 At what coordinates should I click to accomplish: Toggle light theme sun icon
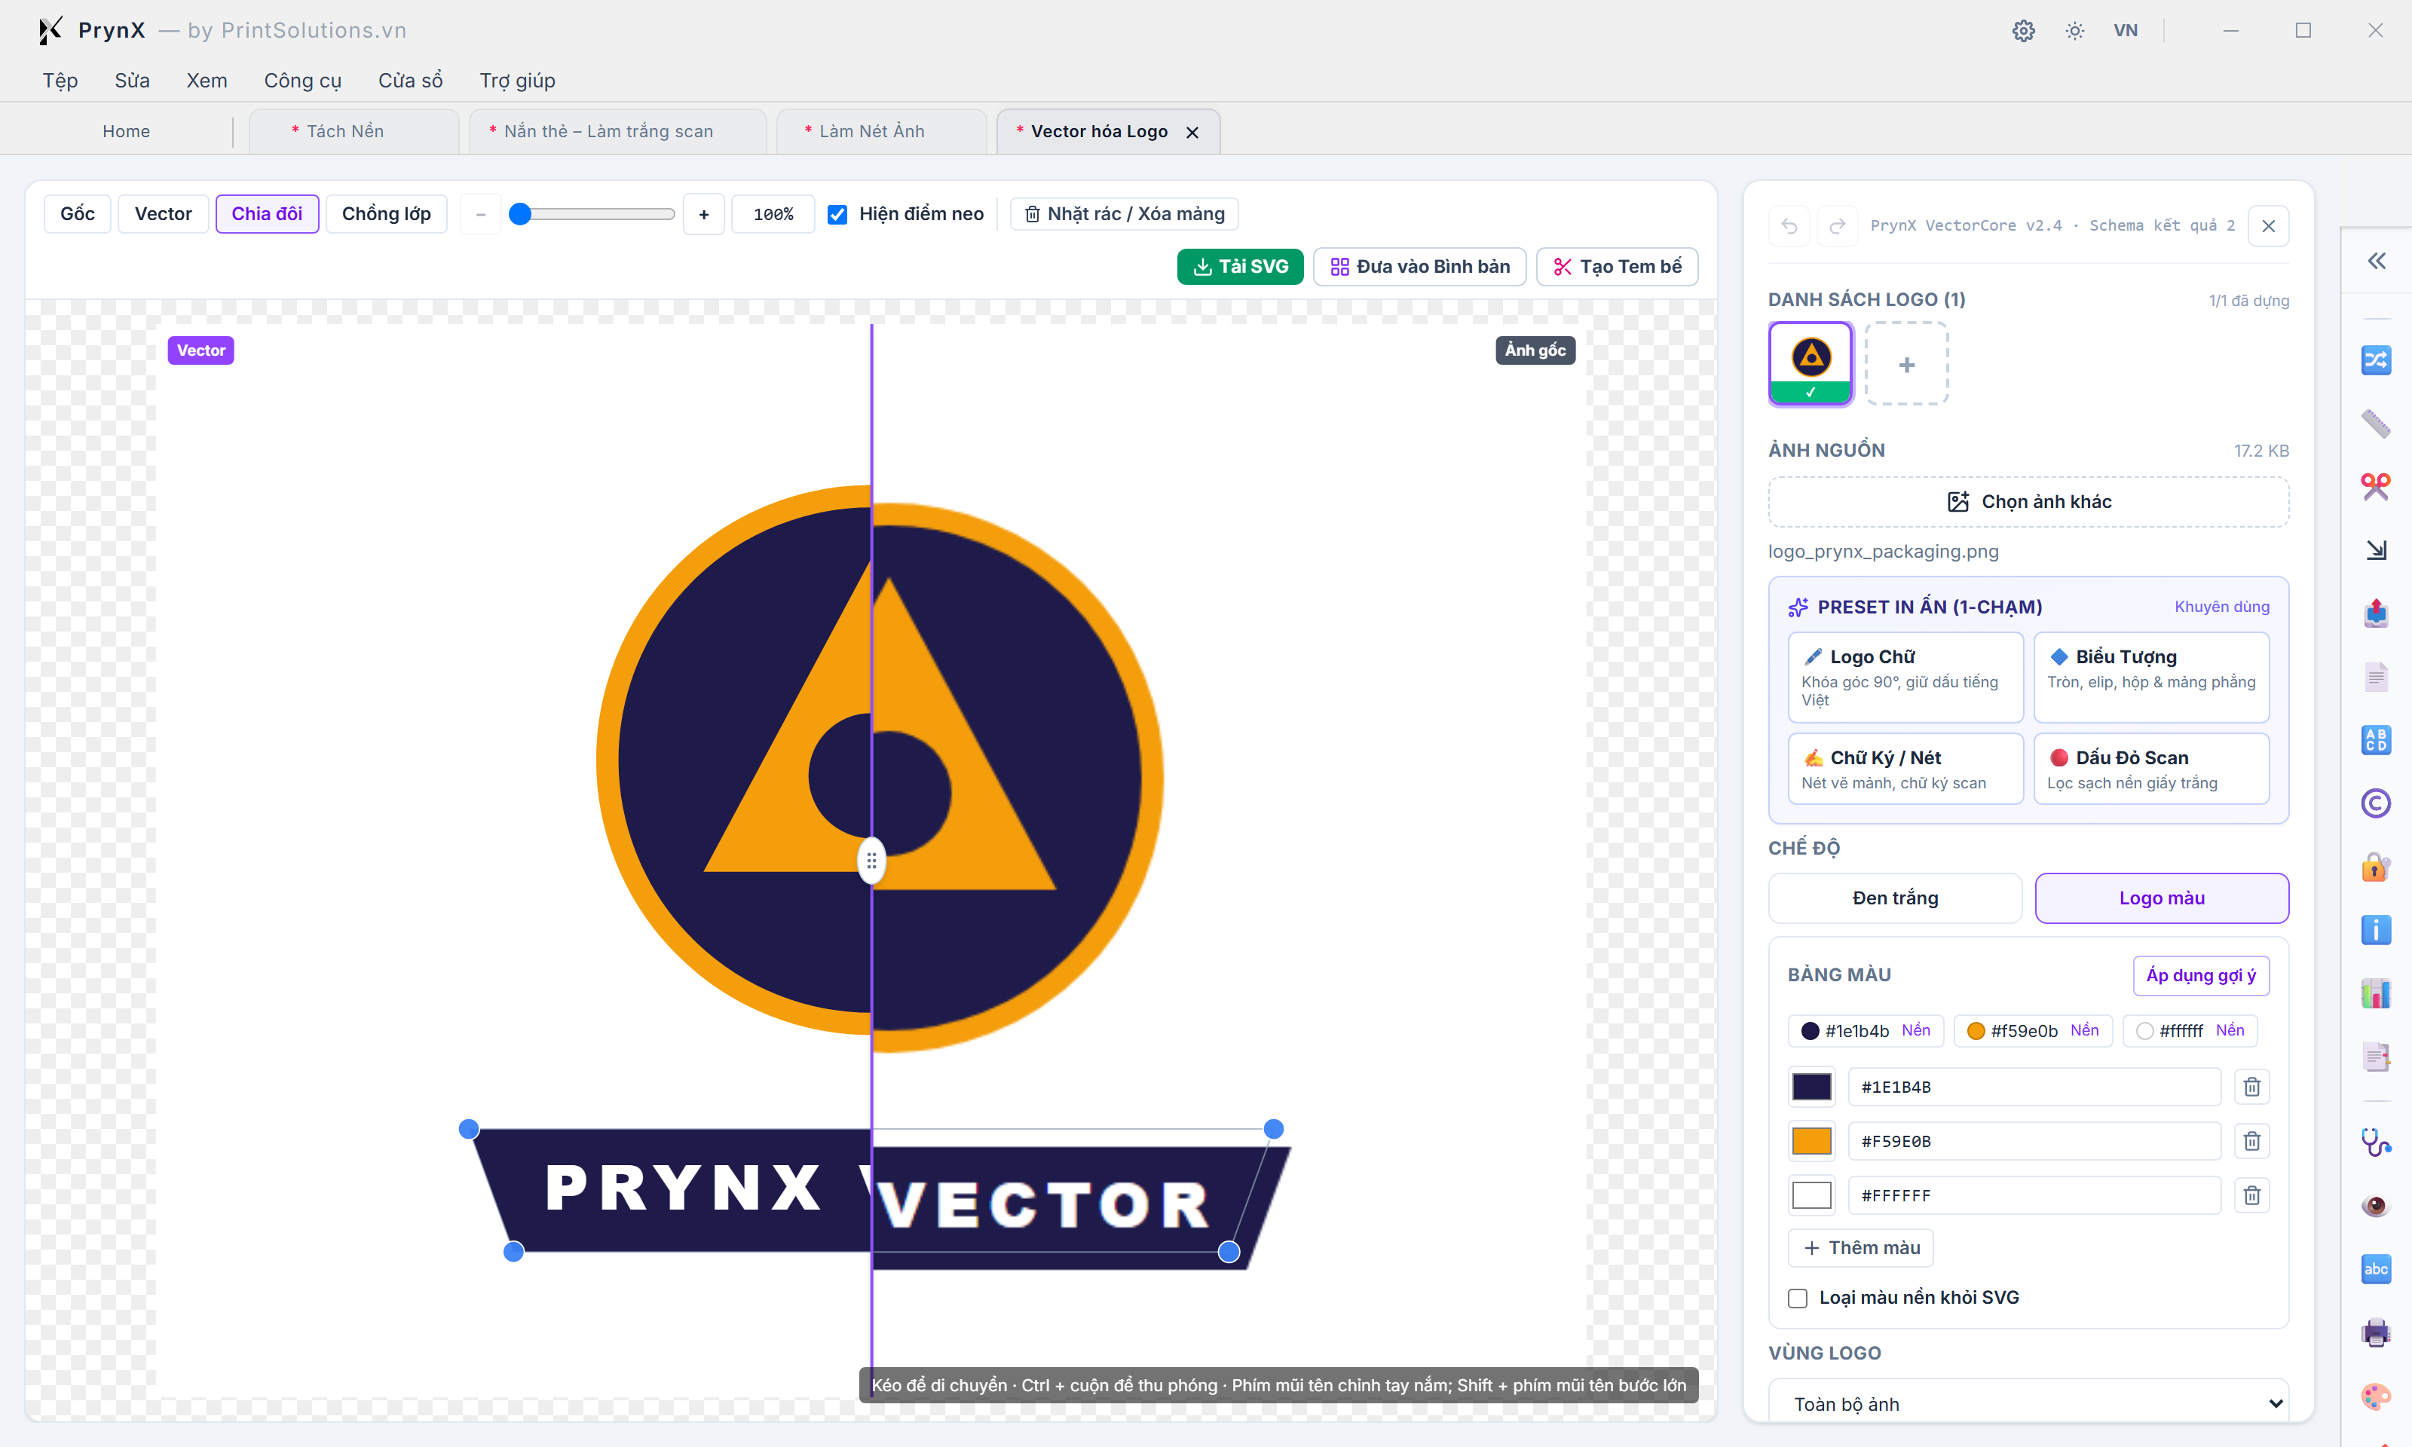tap(2074, 30)
